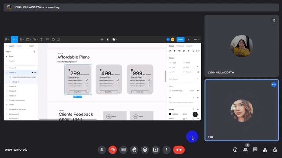The image size is (282, 158).
Task: Open boolean operations dropdown in Figma
Action: [115, 39]
